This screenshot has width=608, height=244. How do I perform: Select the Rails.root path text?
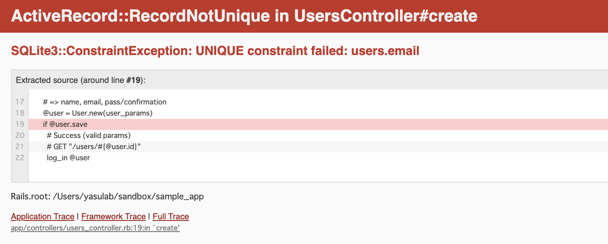[107, 196]
